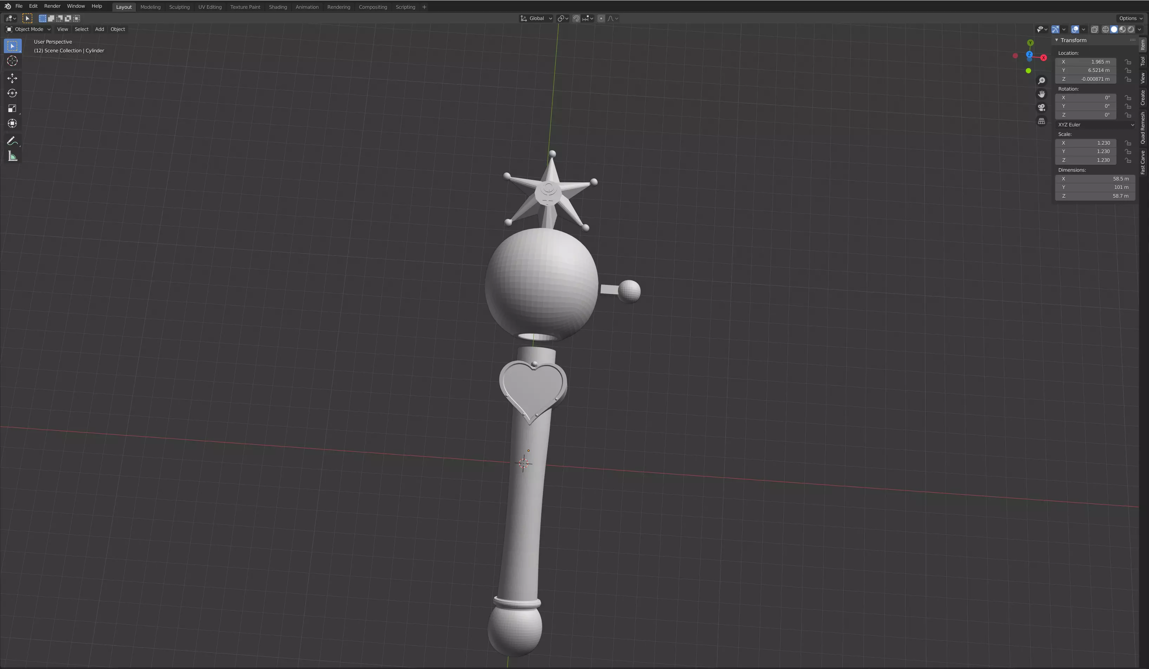Open the snapping options dropdown
The height and width of the screenshot is (669, 1149).
pos(588,18)
